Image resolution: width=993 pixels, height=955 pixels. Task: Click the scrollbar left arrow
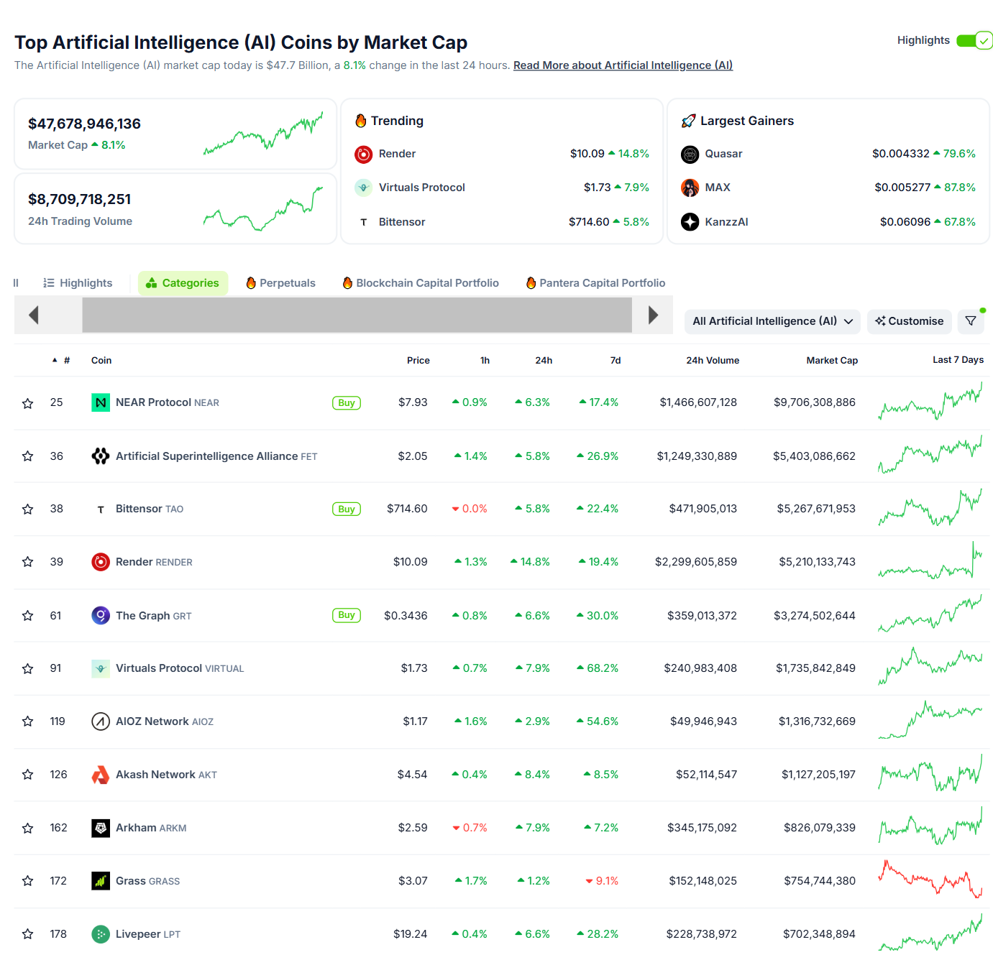pos(33,315)
